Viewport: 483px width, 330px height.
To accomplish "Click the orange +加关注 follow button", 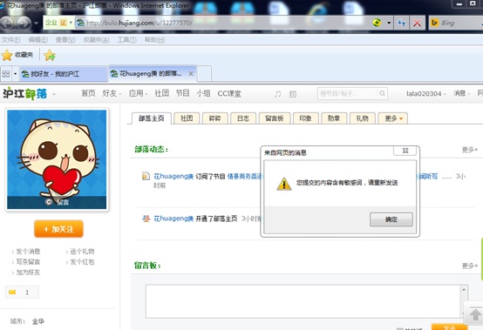I will tap(58, 229).
